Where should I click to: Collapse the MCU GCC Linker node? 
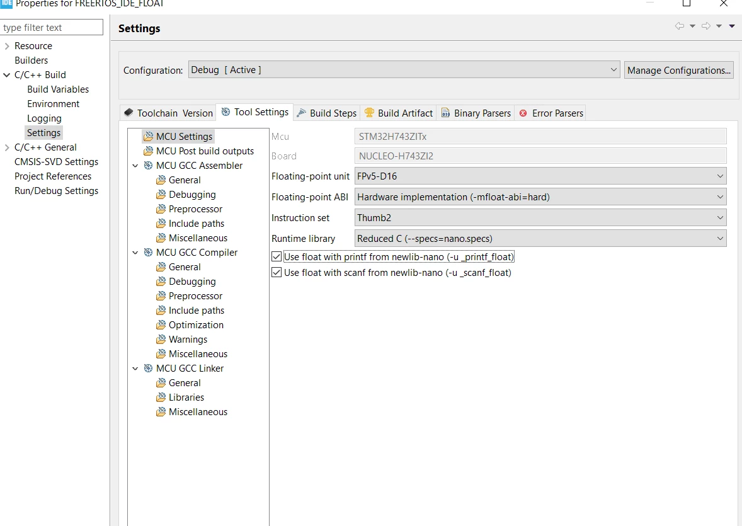pyautogui.click(x=135, y=369)
